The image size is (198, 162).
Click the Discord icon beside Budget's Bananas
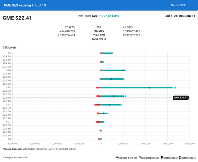point(117,157)
